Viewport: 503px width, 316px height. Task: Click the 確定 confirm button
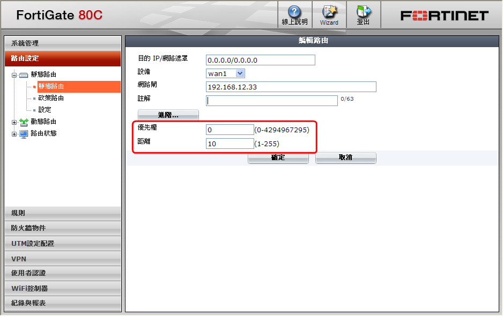(x=278, y=157)
